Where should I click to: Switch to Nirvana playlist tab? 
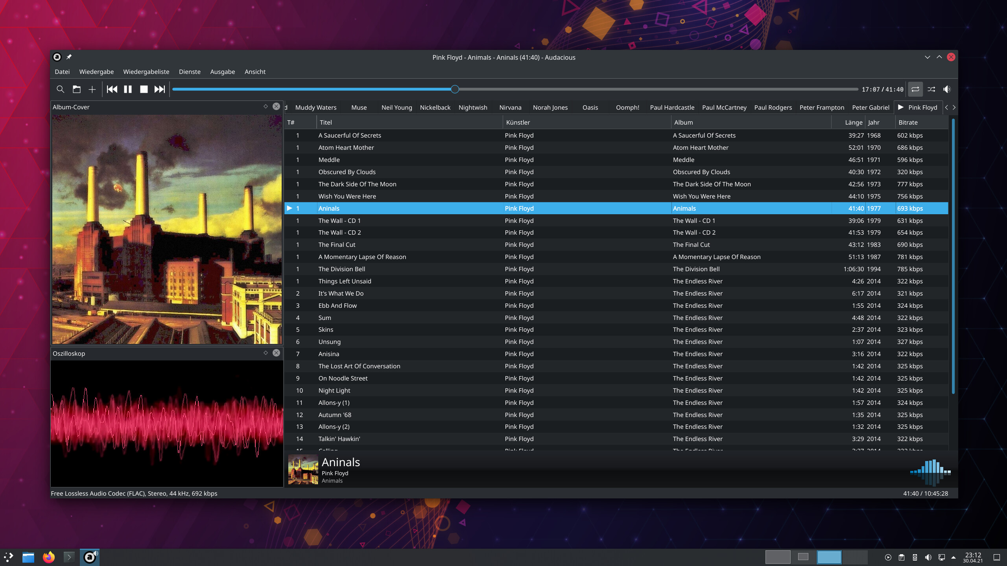[510, 107]
